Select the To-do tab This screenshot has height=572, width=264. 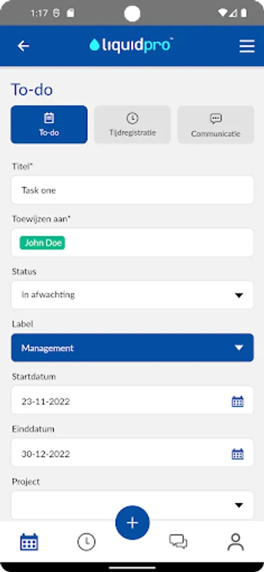pyautogui.click(x=49, y=125)
